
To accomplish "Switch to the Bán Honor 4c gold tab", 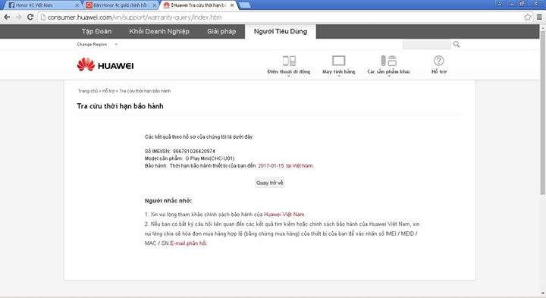I will pos(119,5).
